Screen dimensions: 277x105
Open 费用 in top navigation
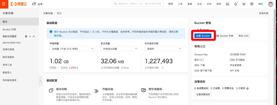[170, 4]
